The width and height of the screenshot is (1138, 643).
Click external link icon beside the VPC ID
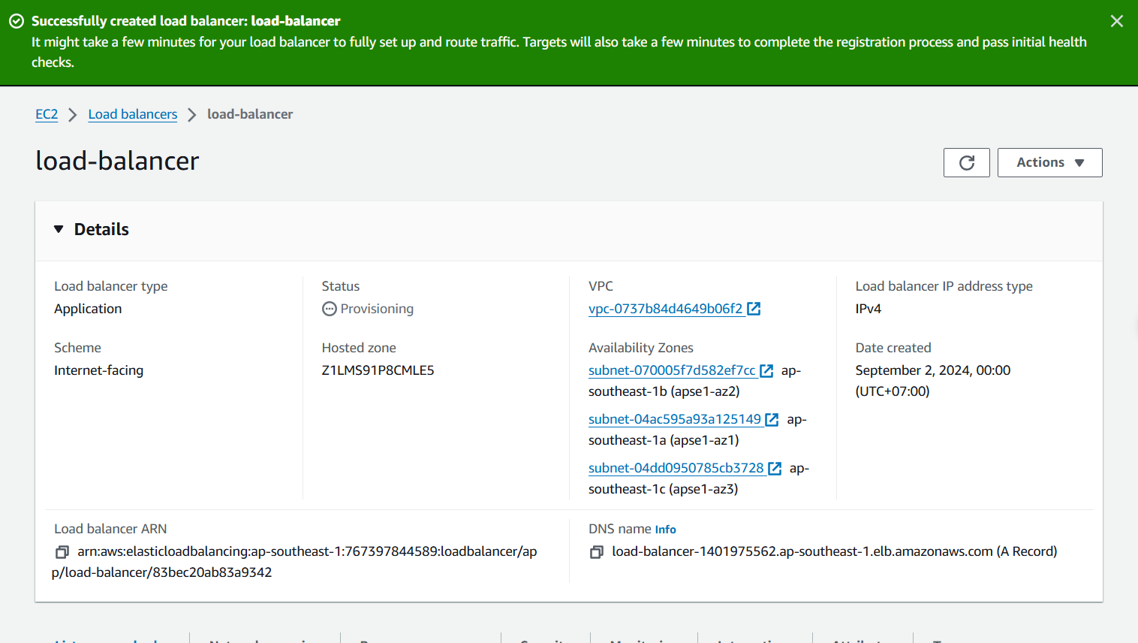point(754,309)
